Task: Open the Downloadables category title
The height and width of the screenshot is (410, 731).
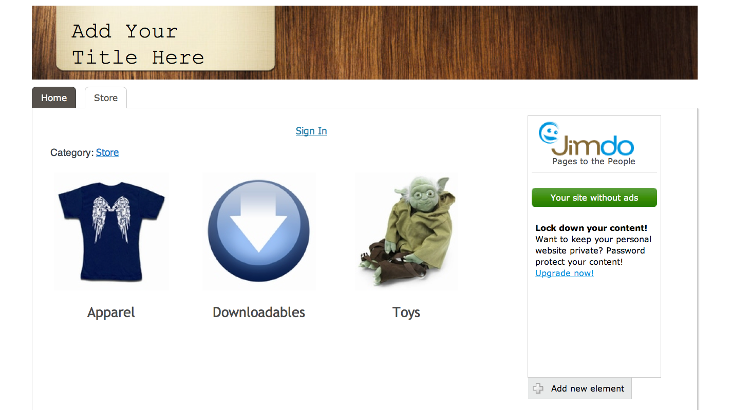Action: (x=259, y=313)
